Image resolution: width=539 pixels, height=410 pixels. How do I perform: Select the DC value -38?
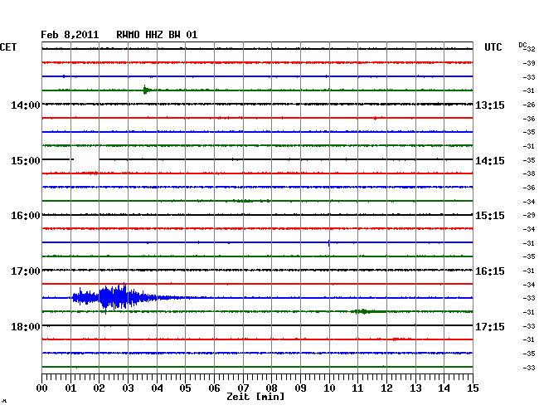click(x=529, y=173)
